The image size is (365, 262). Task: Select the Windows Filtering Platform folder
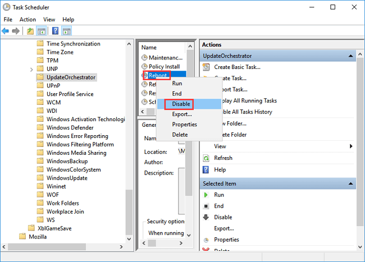(80, 144)
